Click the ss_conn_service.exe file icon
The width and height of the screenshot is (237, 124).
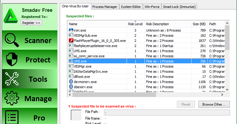coord(71,56)
